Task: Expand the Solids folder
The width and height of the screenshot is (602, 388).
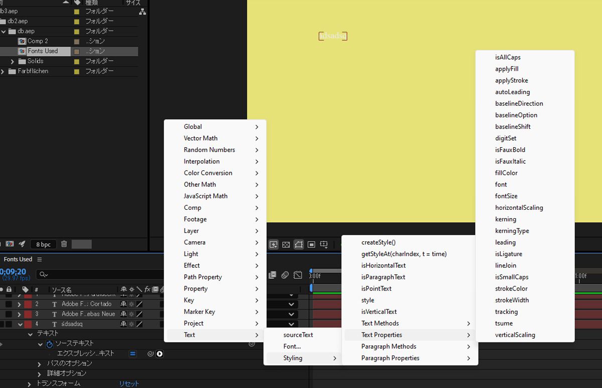Action: [x=13, y=61]
